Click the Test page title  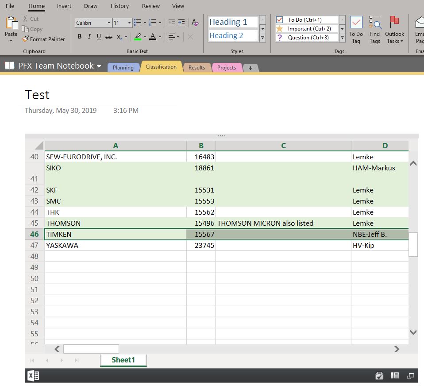[x=37, y=95]
